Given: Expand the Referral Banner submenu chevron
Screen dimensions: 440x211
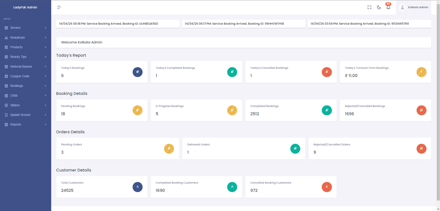Looking at the screenshot, I should pyautogui.click(x=46, y=67).
